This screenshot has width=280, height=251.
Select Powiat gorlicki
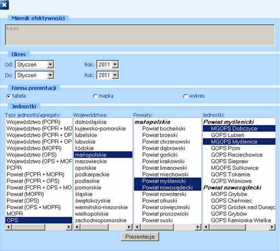[x=167, y=155]
